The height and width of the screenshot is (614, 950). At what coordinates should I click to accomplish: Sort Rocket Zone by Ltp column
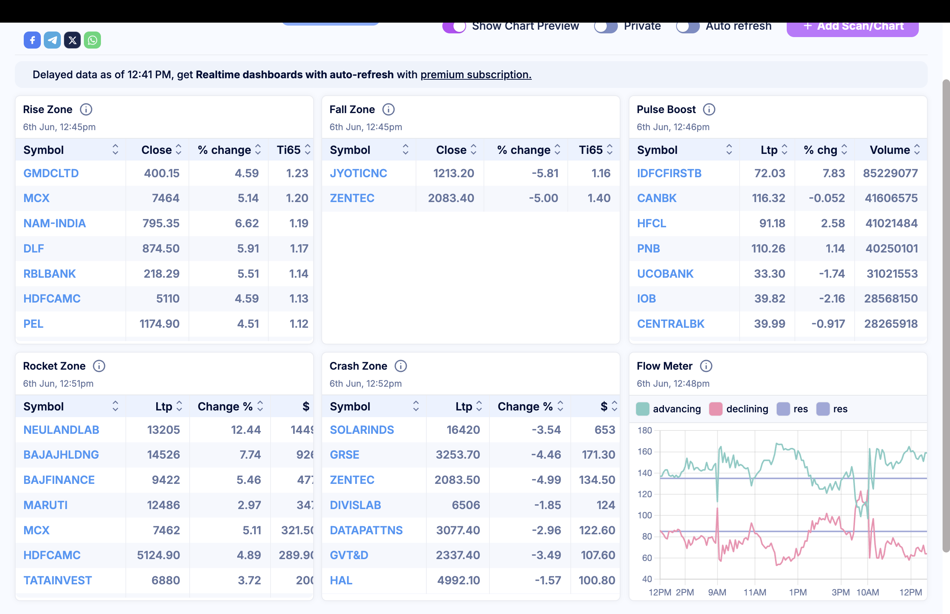[179, 406]
